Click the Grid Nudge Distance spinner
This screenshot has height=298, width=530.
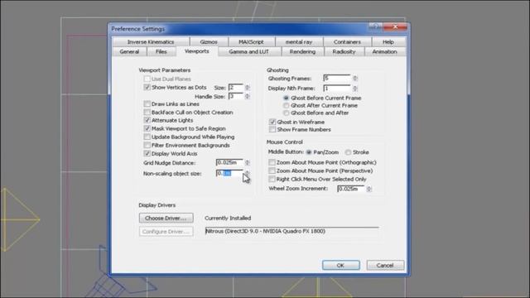coord(248,162)
